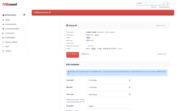Image resolution: width=178 pixels, height=111 pixels.
Task: Open calendar picker for Close date
Action: click(129, 95)
